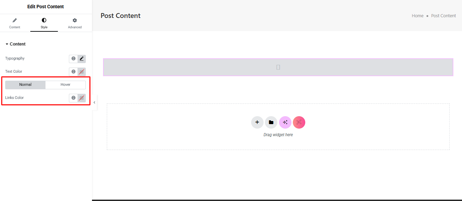Open the Typography edit pencil icon
This screenshot has height=201, width=462.
click(82, 59)
